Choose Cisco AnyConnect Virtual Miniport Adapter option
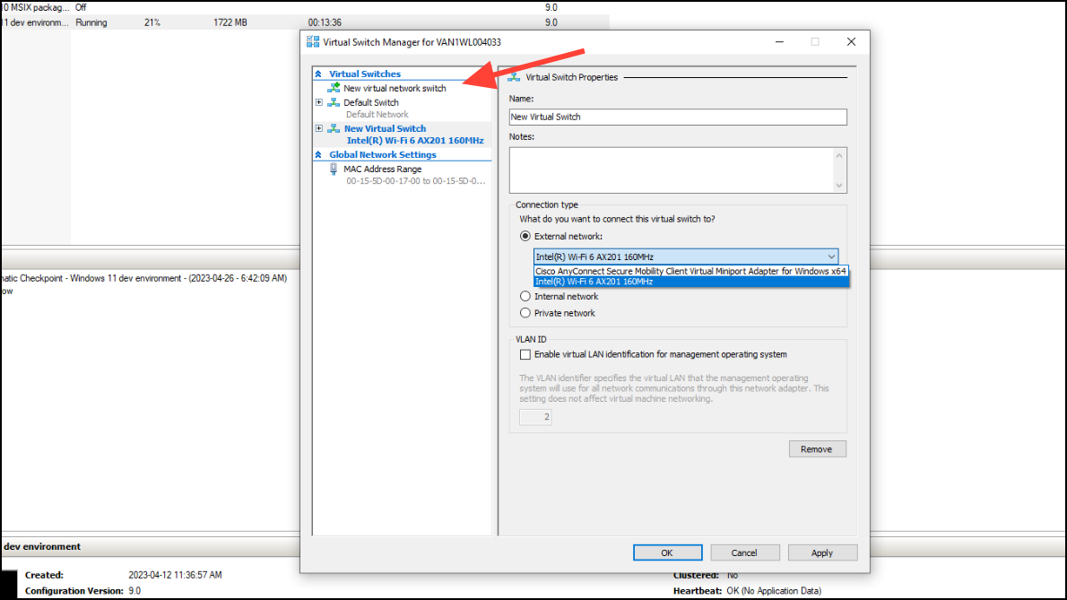Screen dimensions: 1067x600 click(x=690, y=271)
